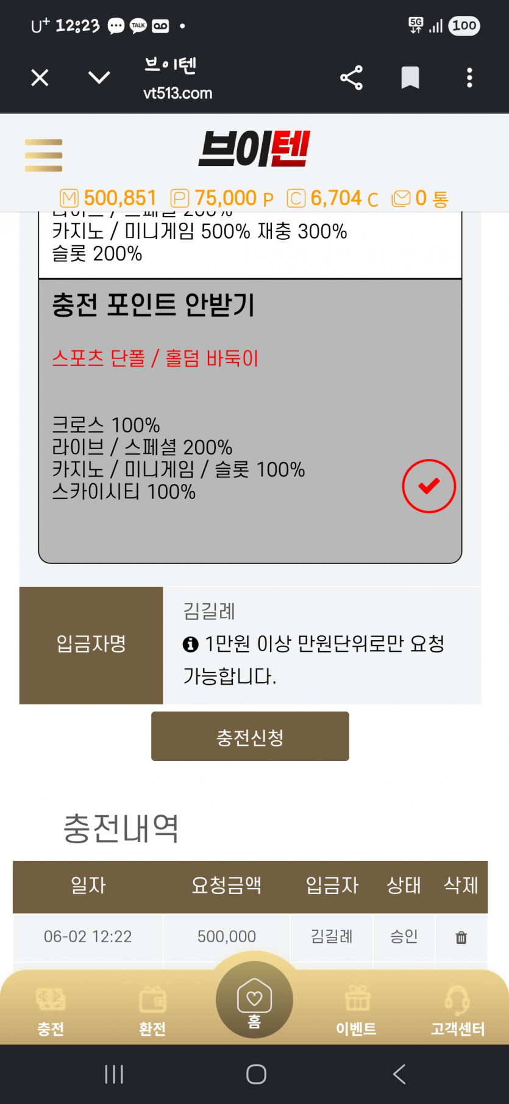Open the message inbox envelope icon
Screen dimensions: 509x1104
point(401,198)
